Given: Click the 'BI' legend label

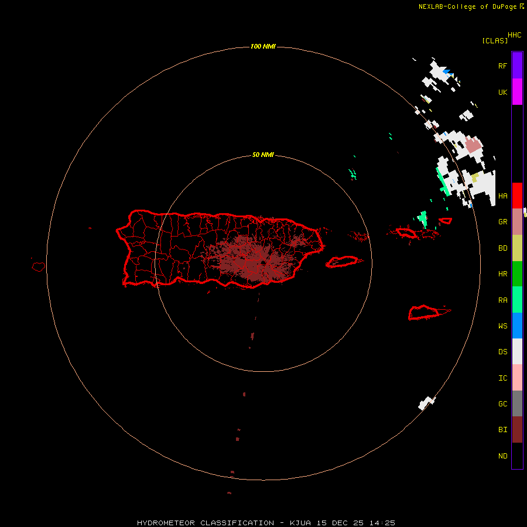Looking at the screenshot, I should pos(502,430).
